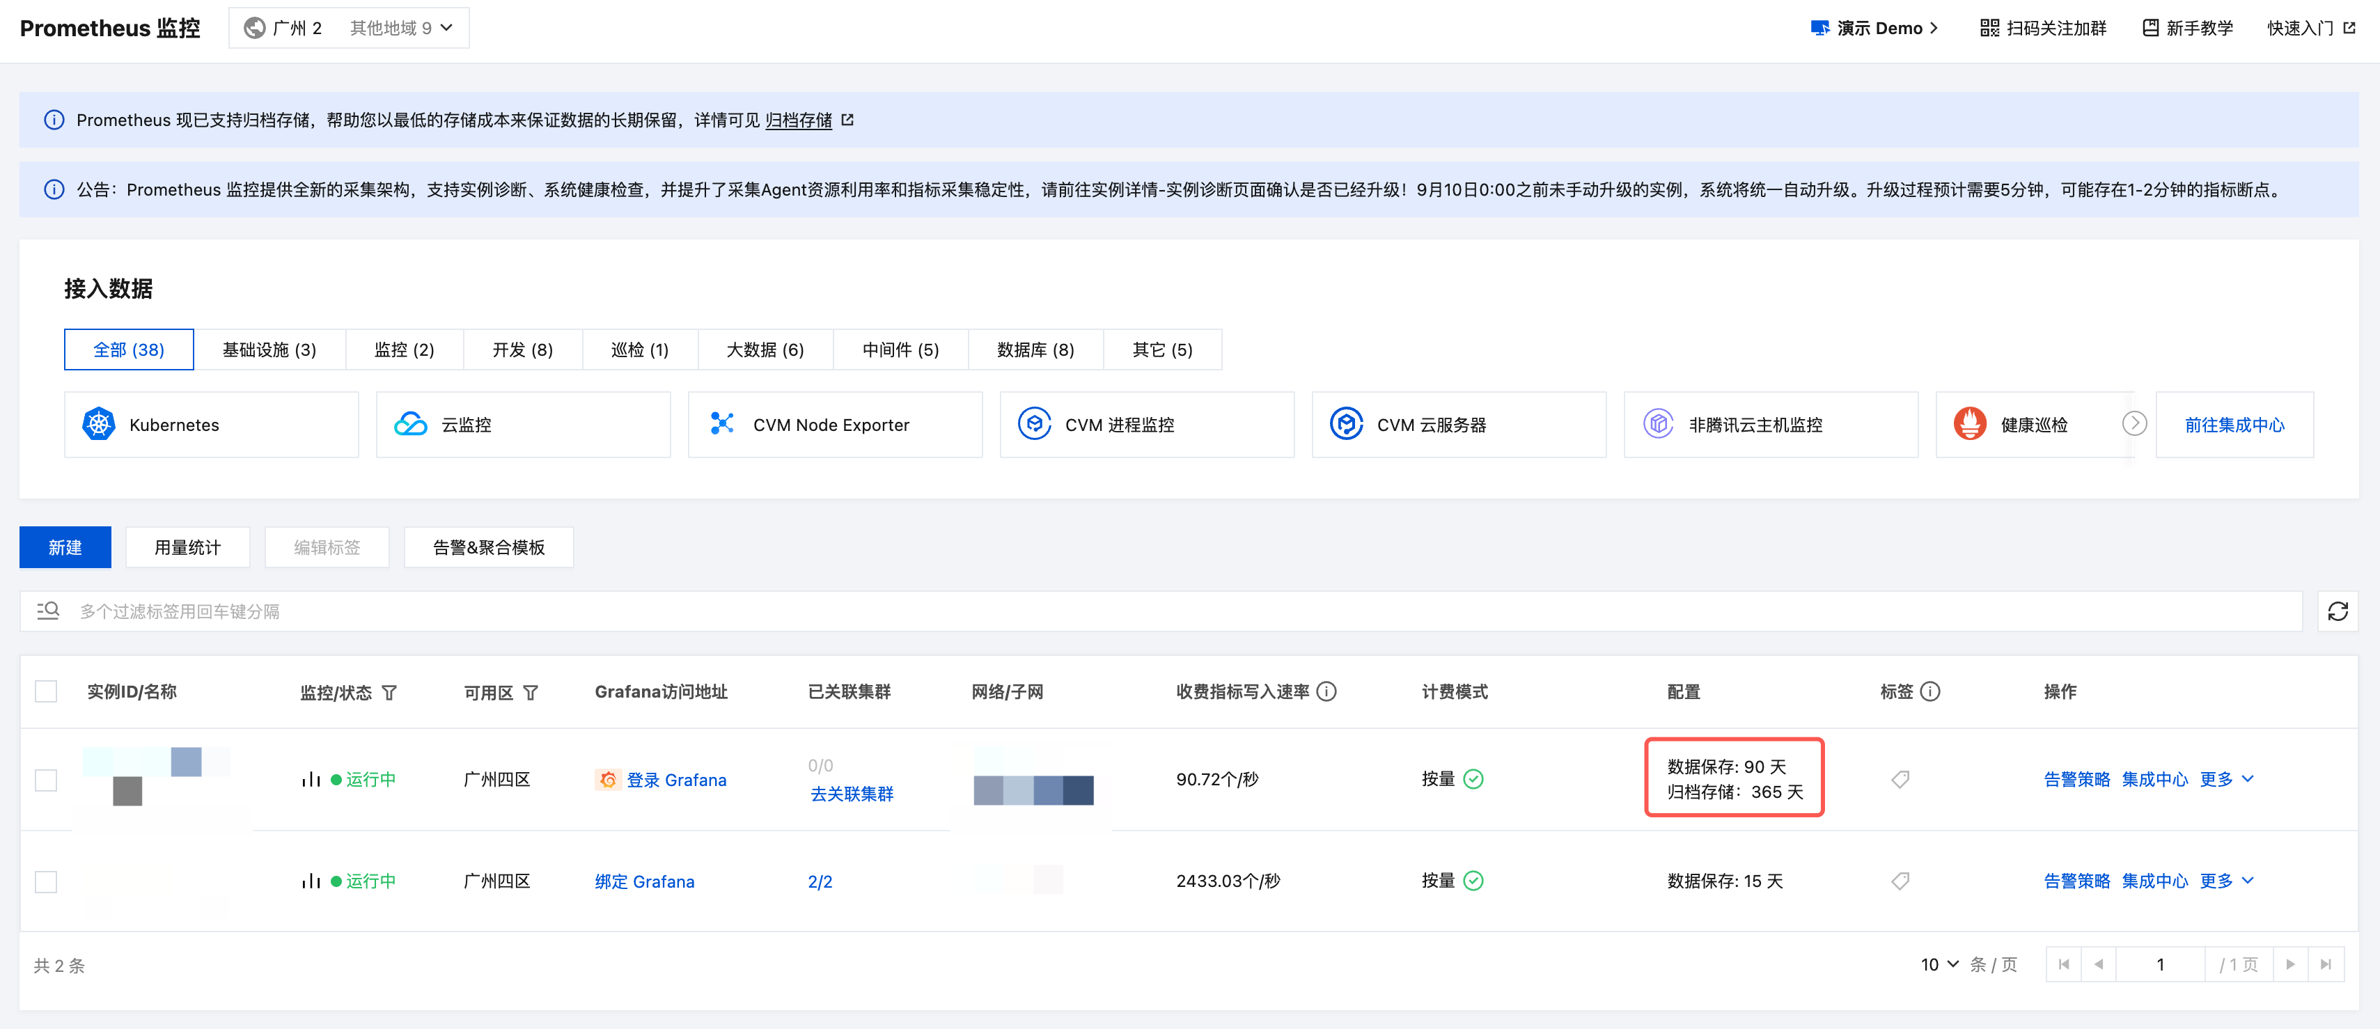The height and width of the screenshot is (1029, 2380).
Task: Click the 新建 button
Action: (x=65, y=548)
